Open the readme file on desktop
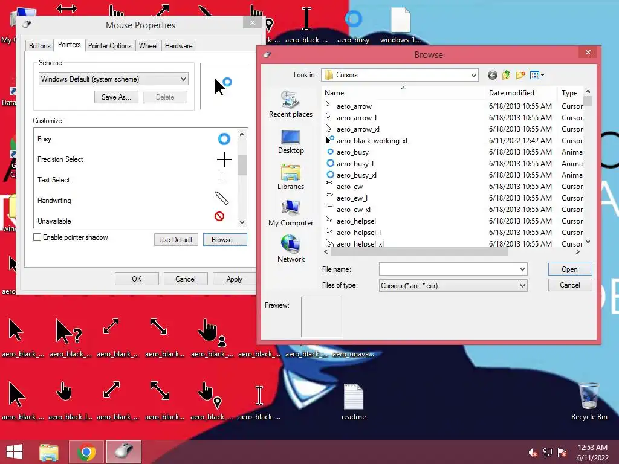This screenshot has width=619, height=464. pyautogui.click(x=353, y=402)
